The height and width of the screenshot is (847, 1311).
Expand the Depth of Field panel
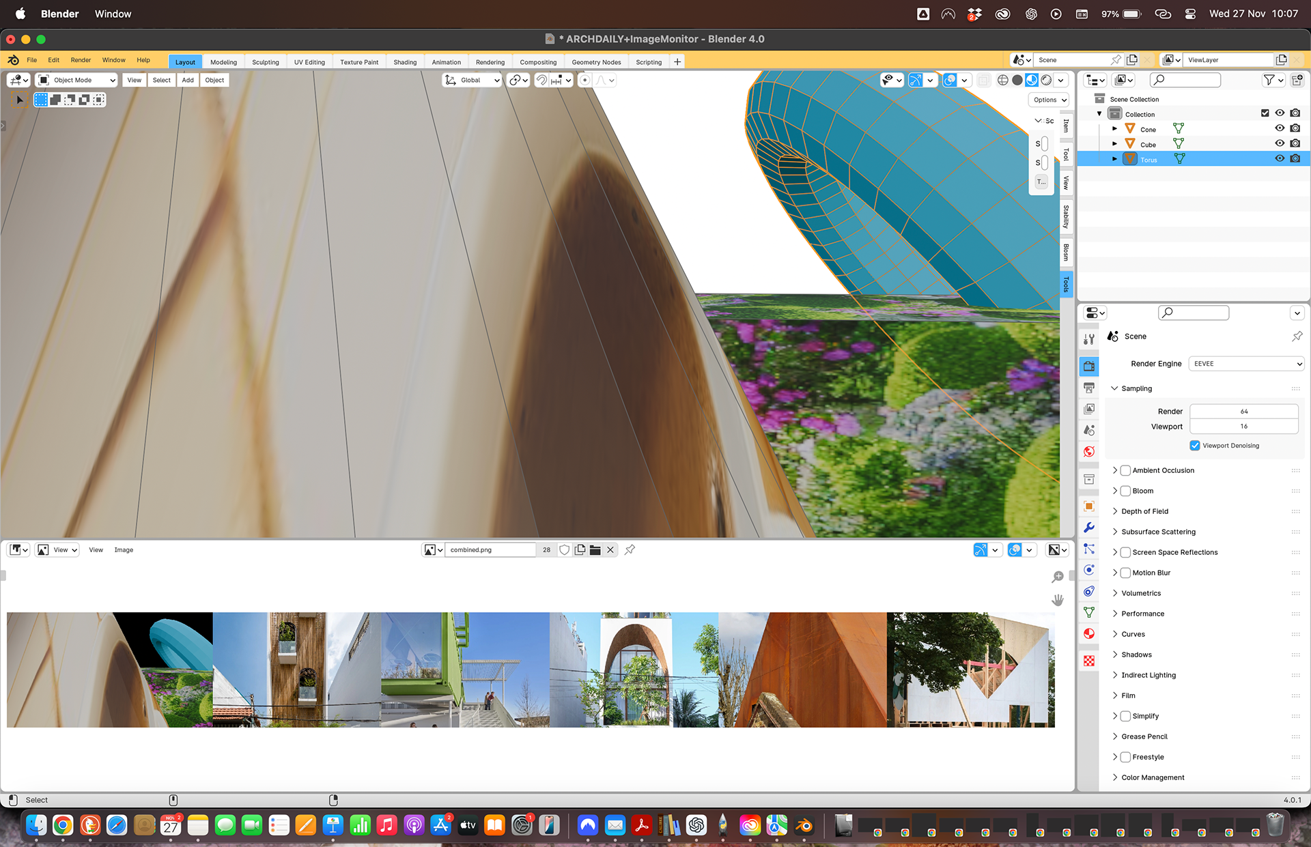1145,511
